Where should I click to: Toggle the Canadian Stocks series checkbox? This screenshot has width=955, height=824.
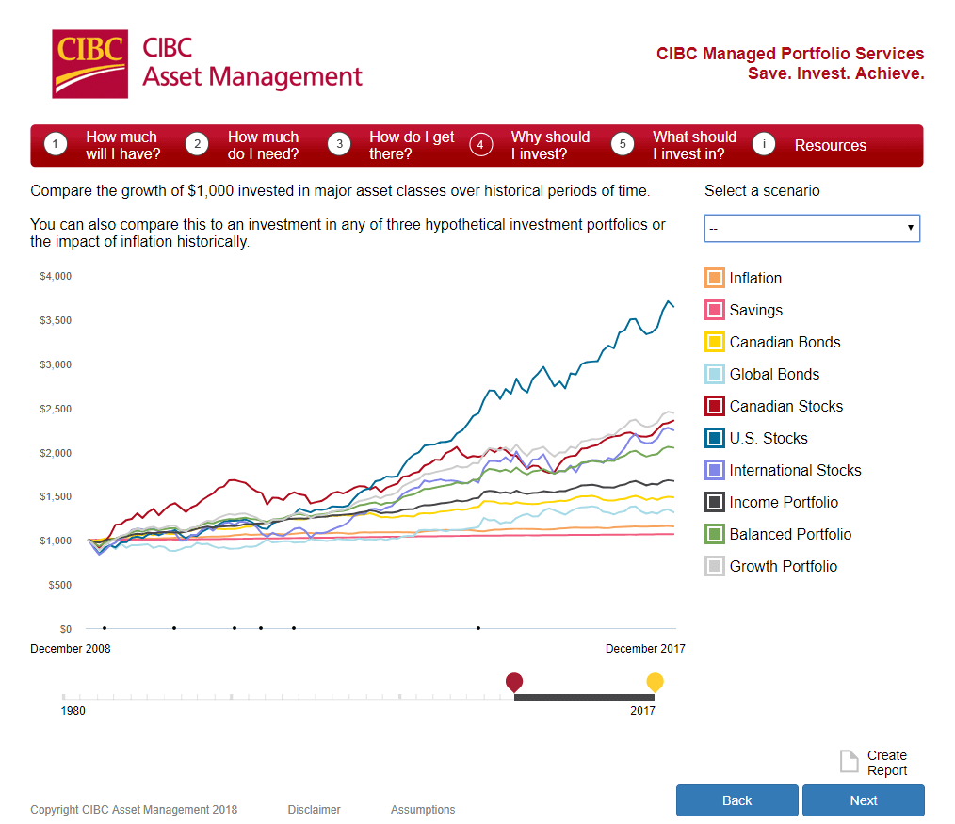pos(715,406)
